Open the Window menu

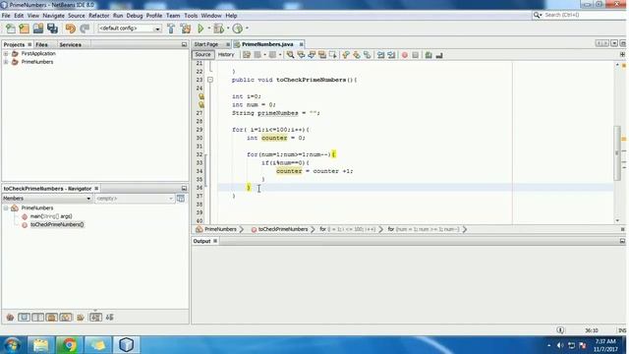pyautogui.click(x=211, y=16)
